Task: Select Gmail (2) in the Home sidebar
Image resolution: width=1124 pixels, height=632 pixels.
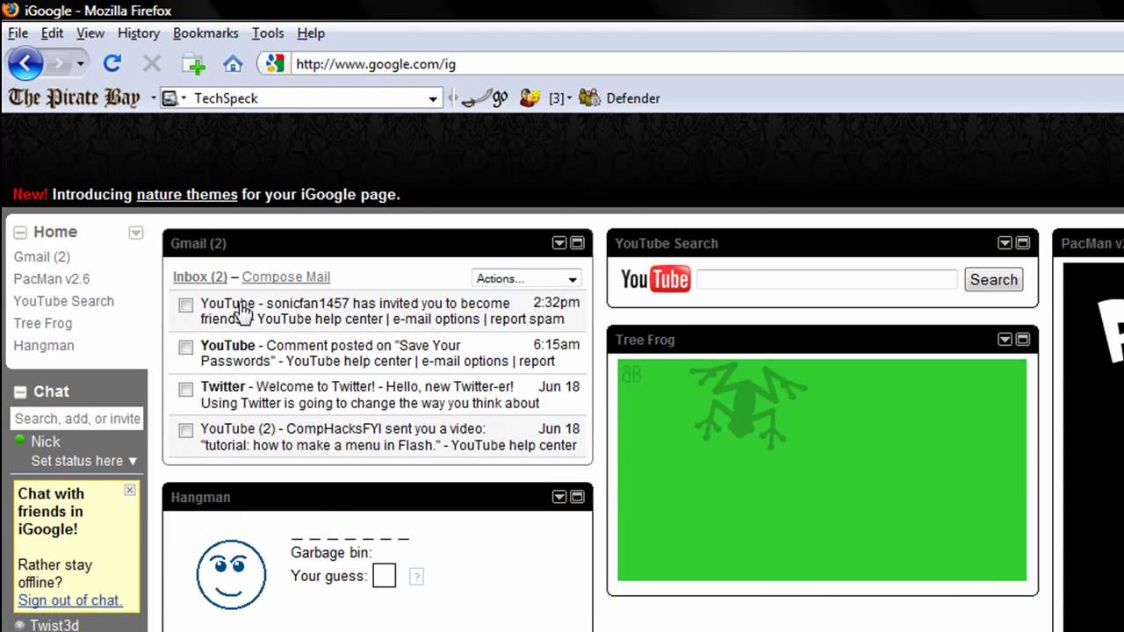Action: click(41, 256)
